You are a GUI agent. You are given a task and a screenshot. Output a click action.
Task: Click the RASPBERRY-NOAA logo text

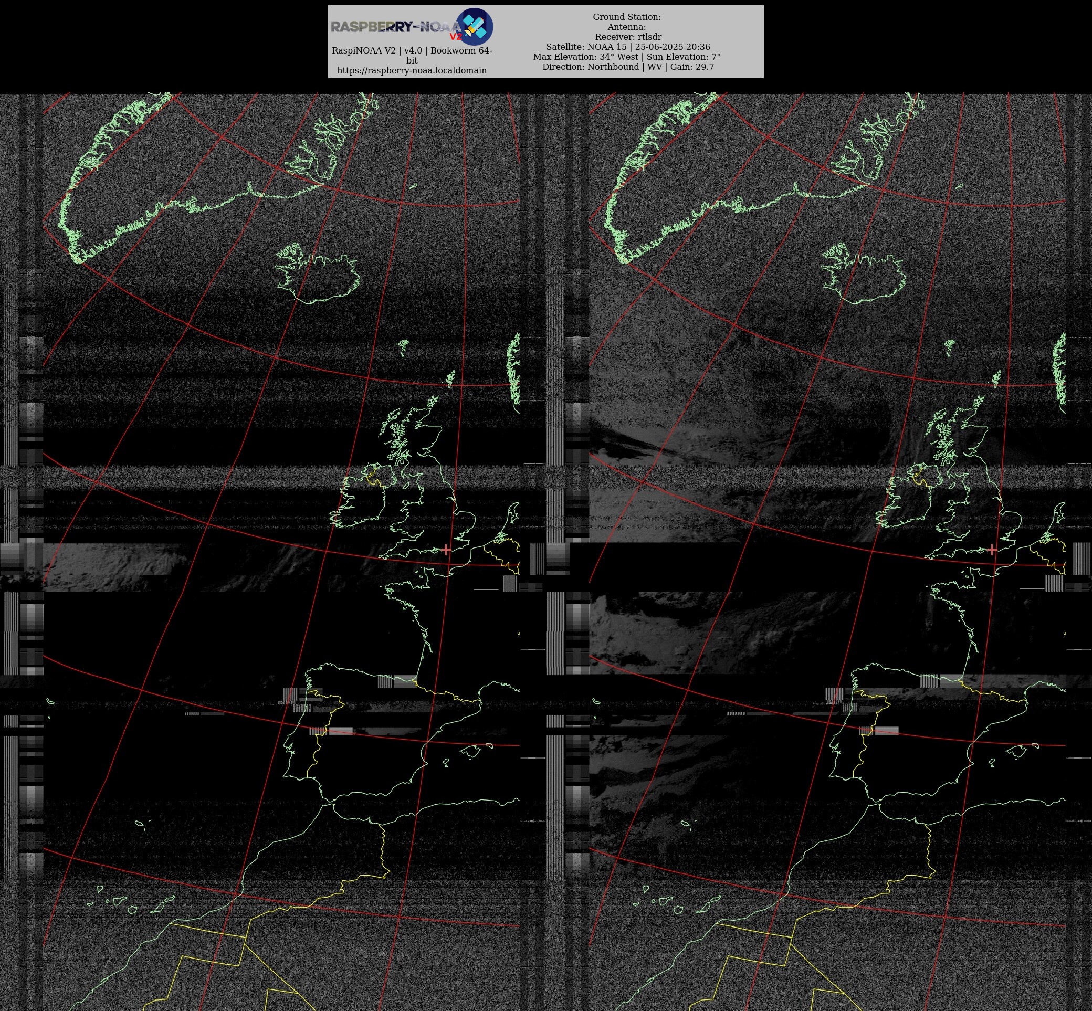click(x=397, y=27)
